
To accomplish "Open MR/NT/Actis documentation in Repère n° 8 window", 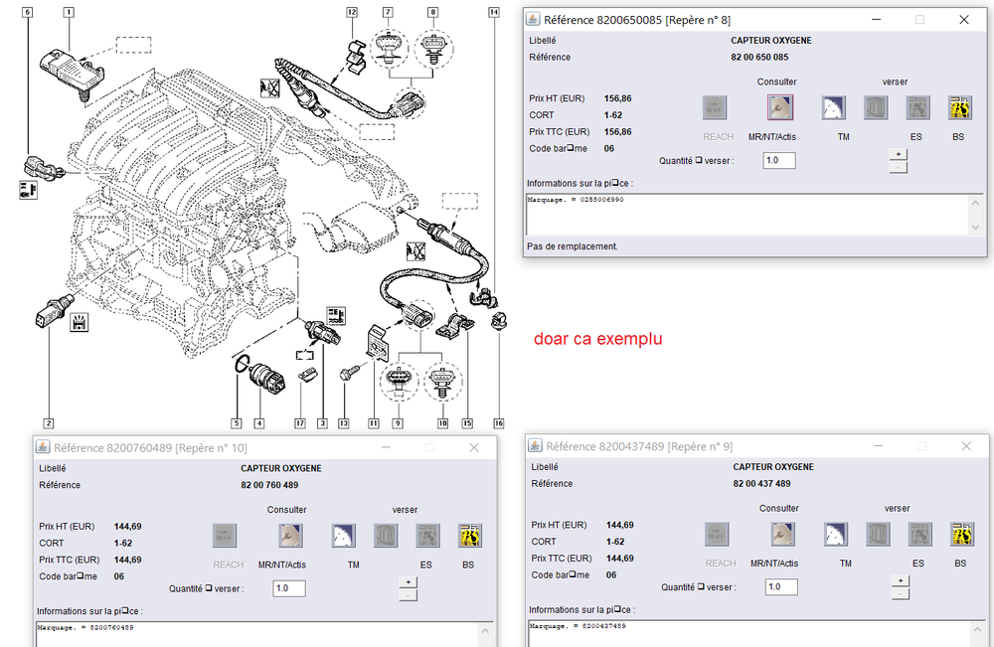I will 779,107.
